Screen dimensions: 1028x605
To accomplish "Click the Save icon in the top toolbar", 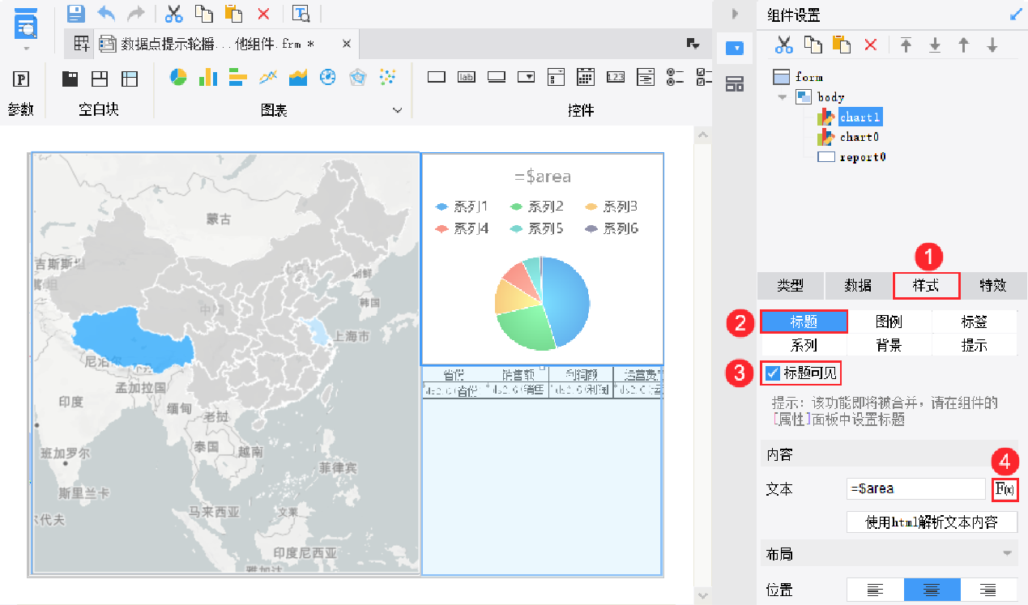I will click(75, 13).
